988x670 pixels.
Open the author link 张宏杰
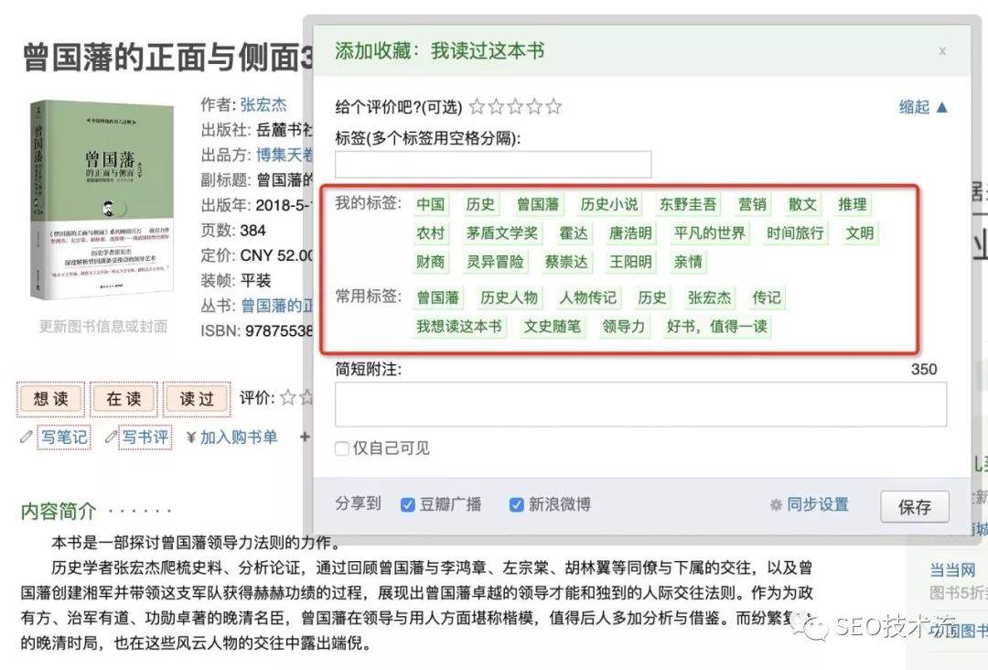coord(263,104)
